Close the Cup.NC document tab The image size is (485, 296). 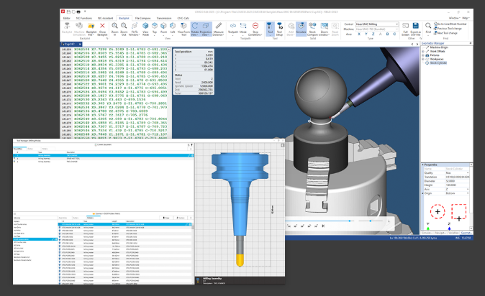80,44
